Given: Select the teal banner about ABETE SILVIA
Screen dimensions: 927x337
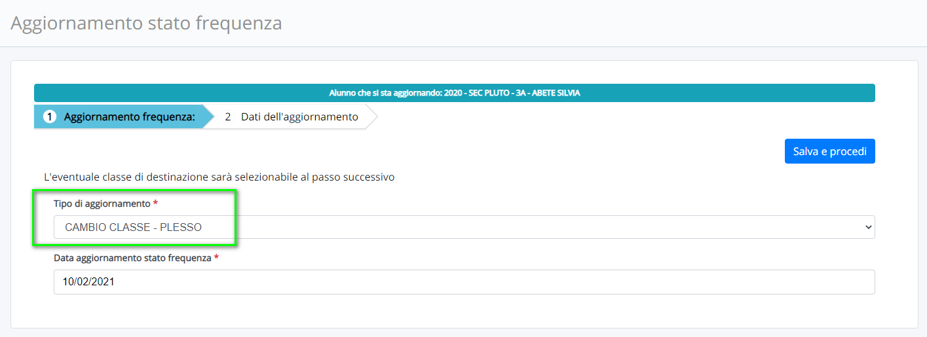Looking at the screenshot, I should 454,93.
